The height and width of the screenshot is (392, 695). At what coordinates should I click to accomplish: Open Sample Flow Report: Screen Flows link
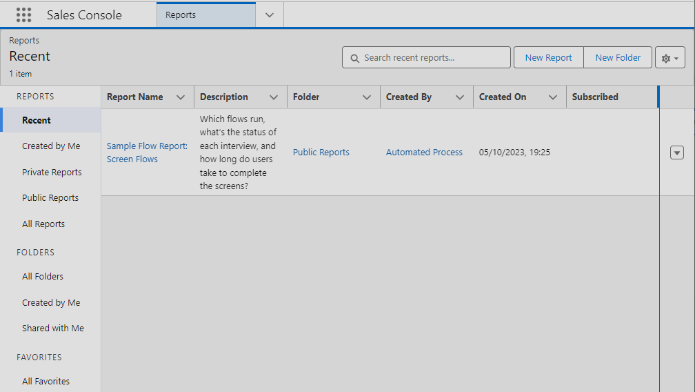147,153
